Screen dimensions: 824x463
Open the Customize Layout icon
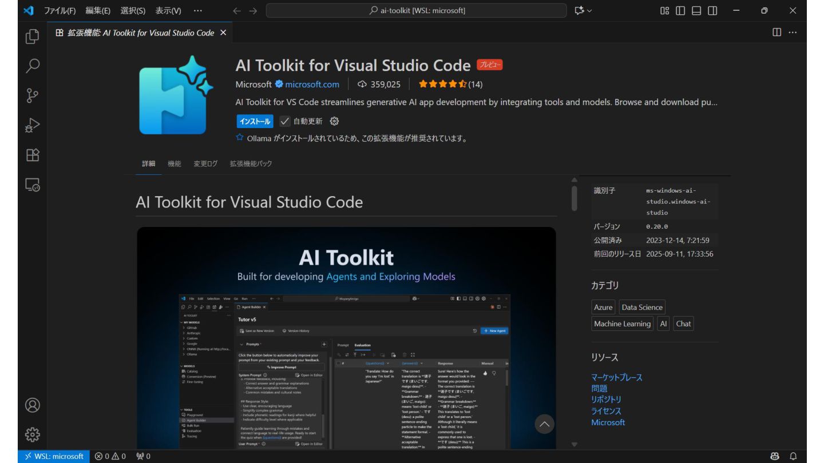(x=665, y=10)
